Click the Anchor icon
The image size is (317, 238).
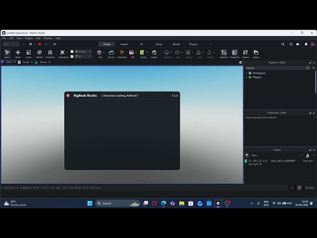pos(210,53)
